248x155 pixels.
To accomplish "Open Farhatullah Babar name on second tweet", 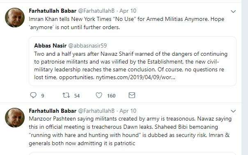I will (53, 111).
